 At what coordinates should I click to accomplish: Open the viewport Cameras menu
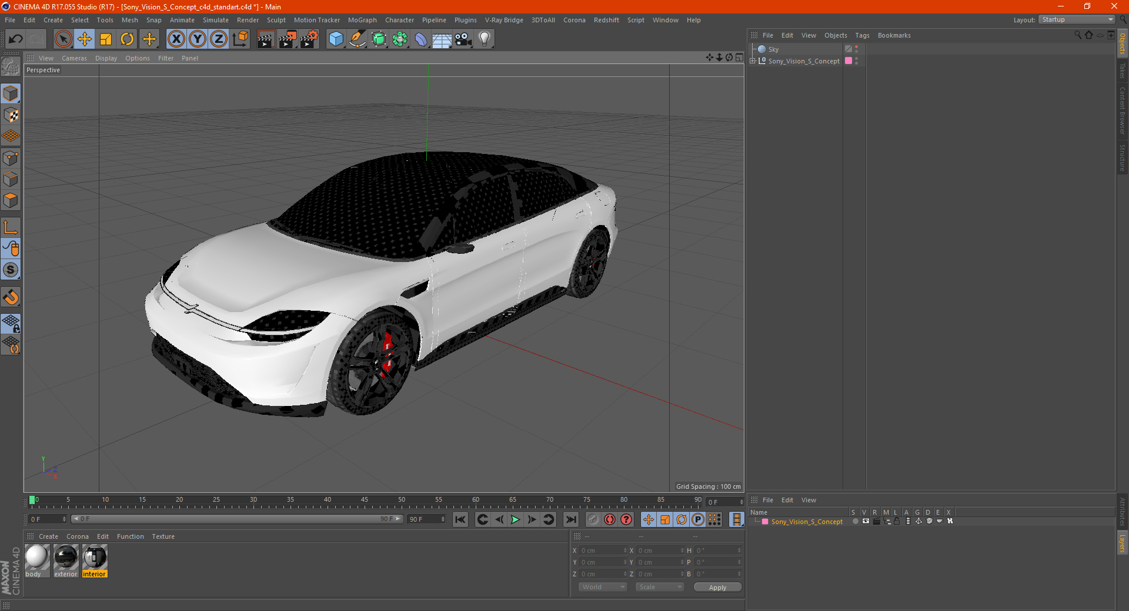pos(74,58)
